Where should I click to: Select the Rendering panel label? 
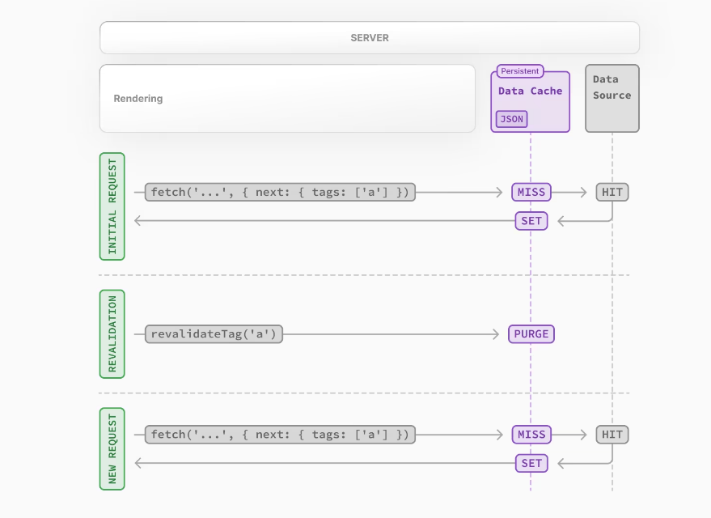[x=138, y=99]
